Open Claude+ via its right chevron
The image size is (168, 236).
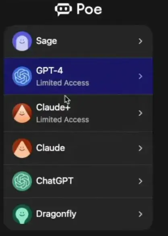pos(140,113)
